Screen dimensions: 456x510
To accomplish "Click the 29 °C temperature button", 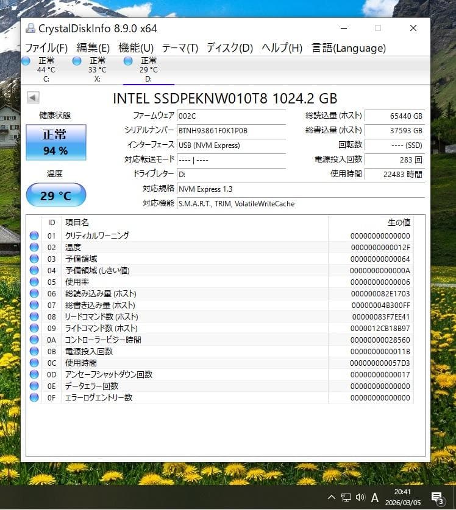I will coord(56,195).
